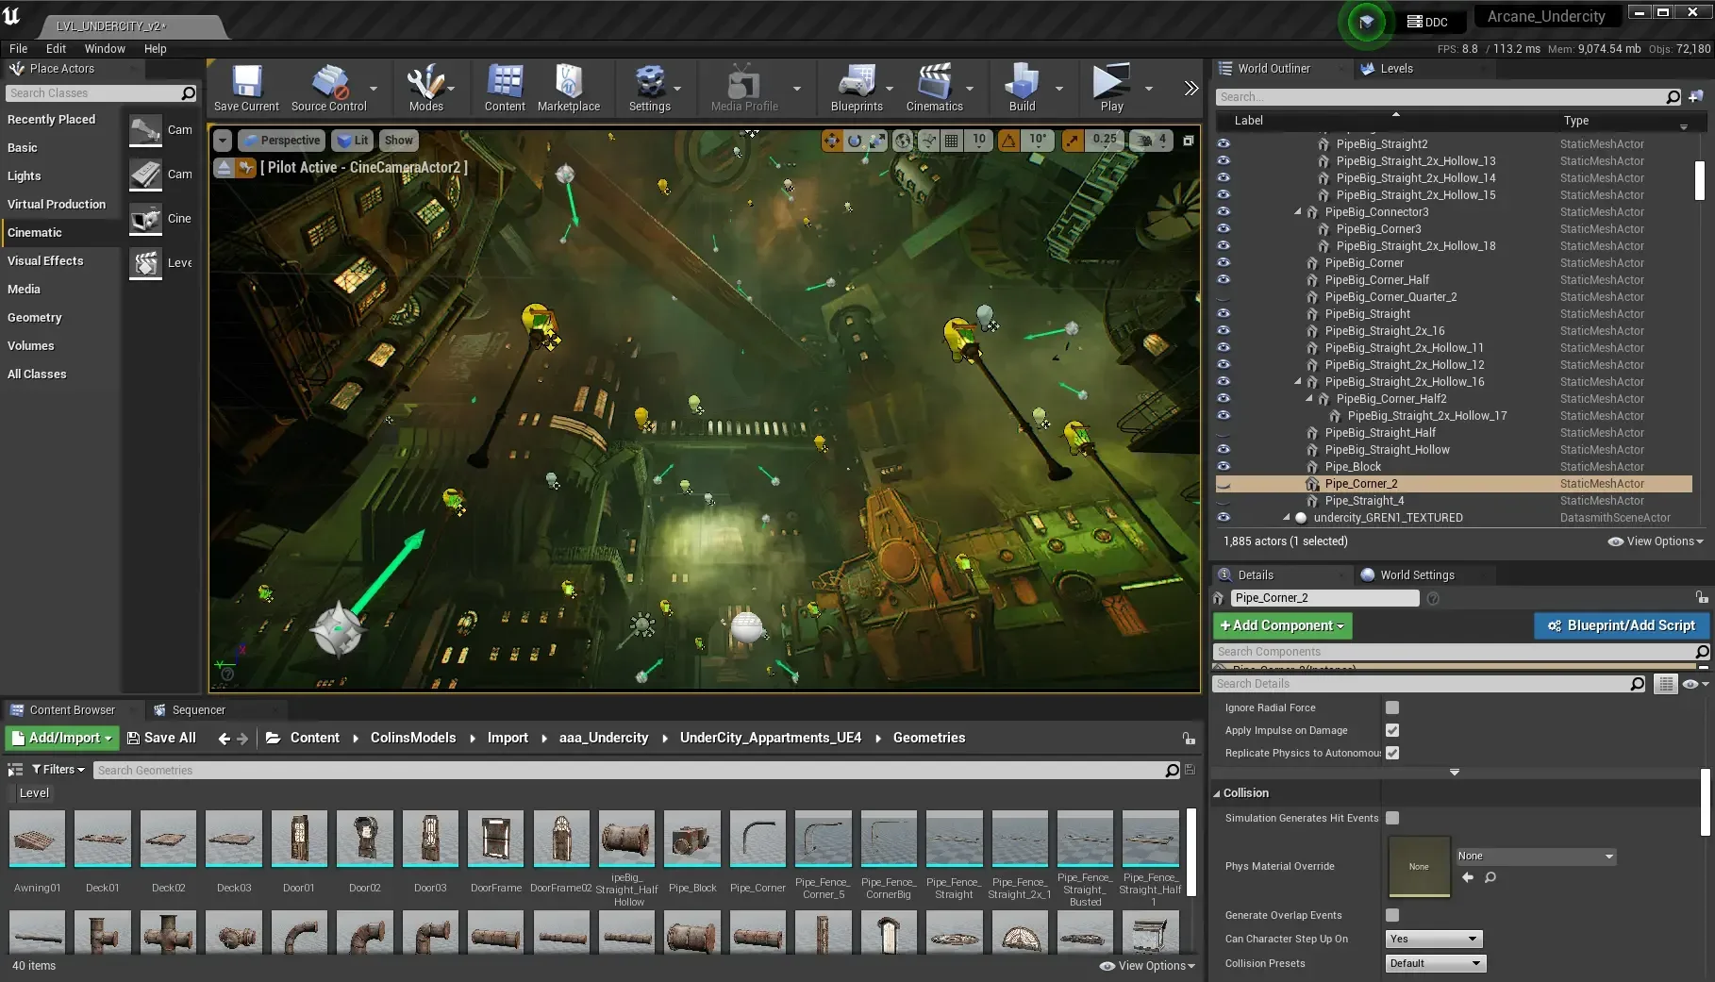Toggle grid snapping in the viewport
This screenshot has width=1715, height=982.
(x=952, y=141)
